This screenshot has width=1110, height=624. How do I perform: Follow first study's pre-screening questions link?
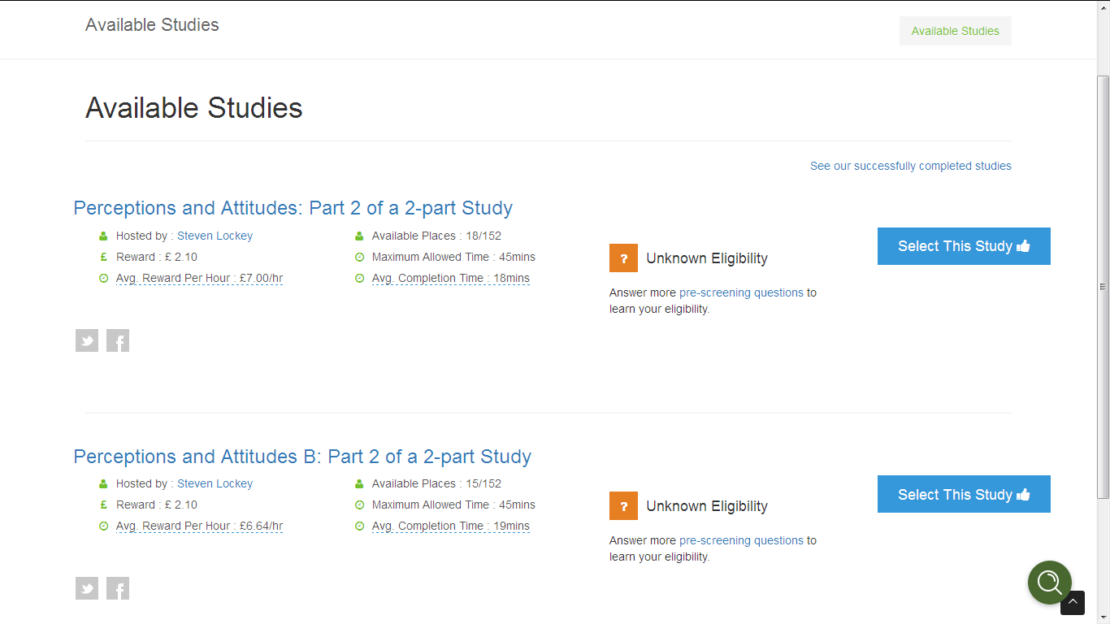coord(741,292)
